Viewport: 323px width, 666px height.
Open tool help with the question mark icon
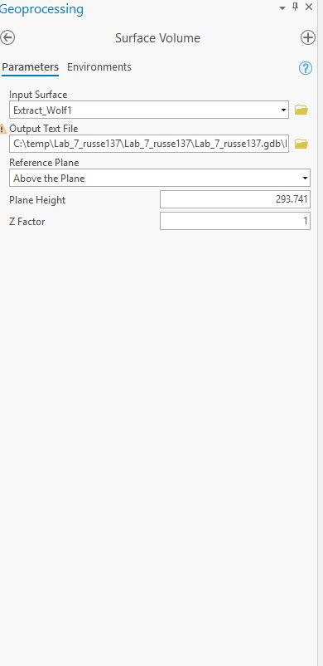pyautogui.click(x=306, y=68)
